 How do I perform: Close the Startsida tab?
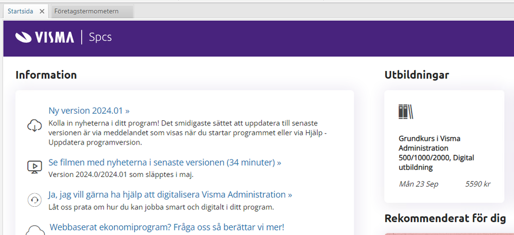click(x=42, y=11)
